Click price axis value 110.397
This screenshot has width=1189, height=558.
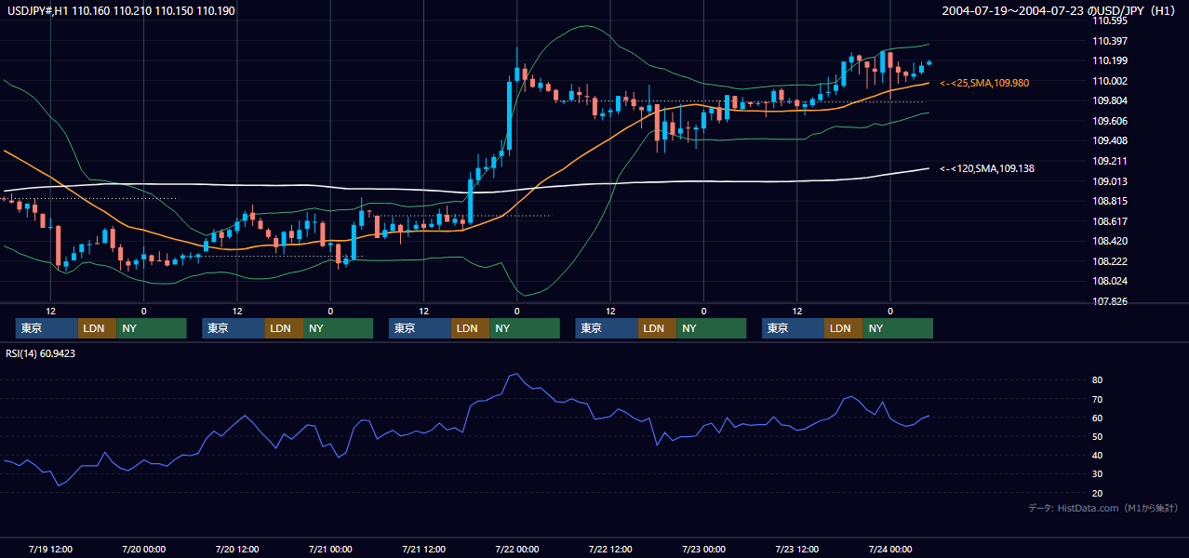[x=1110, y=41]
